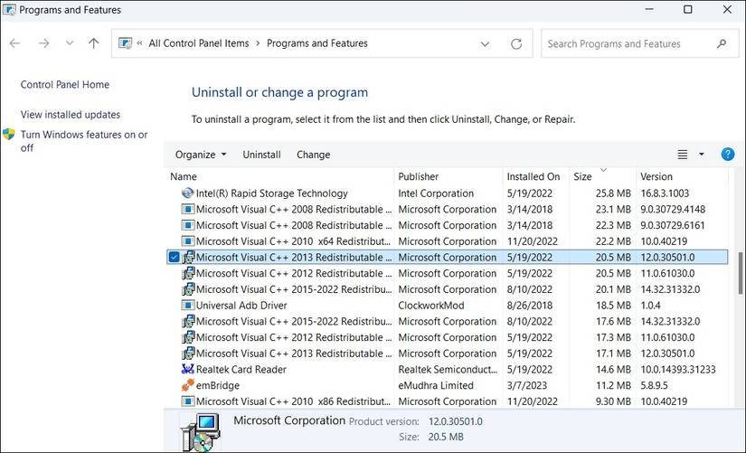The width and height of the screenshot is (746, 453).
Task: Sort the list by Size column header
Action: click(583, 176)
